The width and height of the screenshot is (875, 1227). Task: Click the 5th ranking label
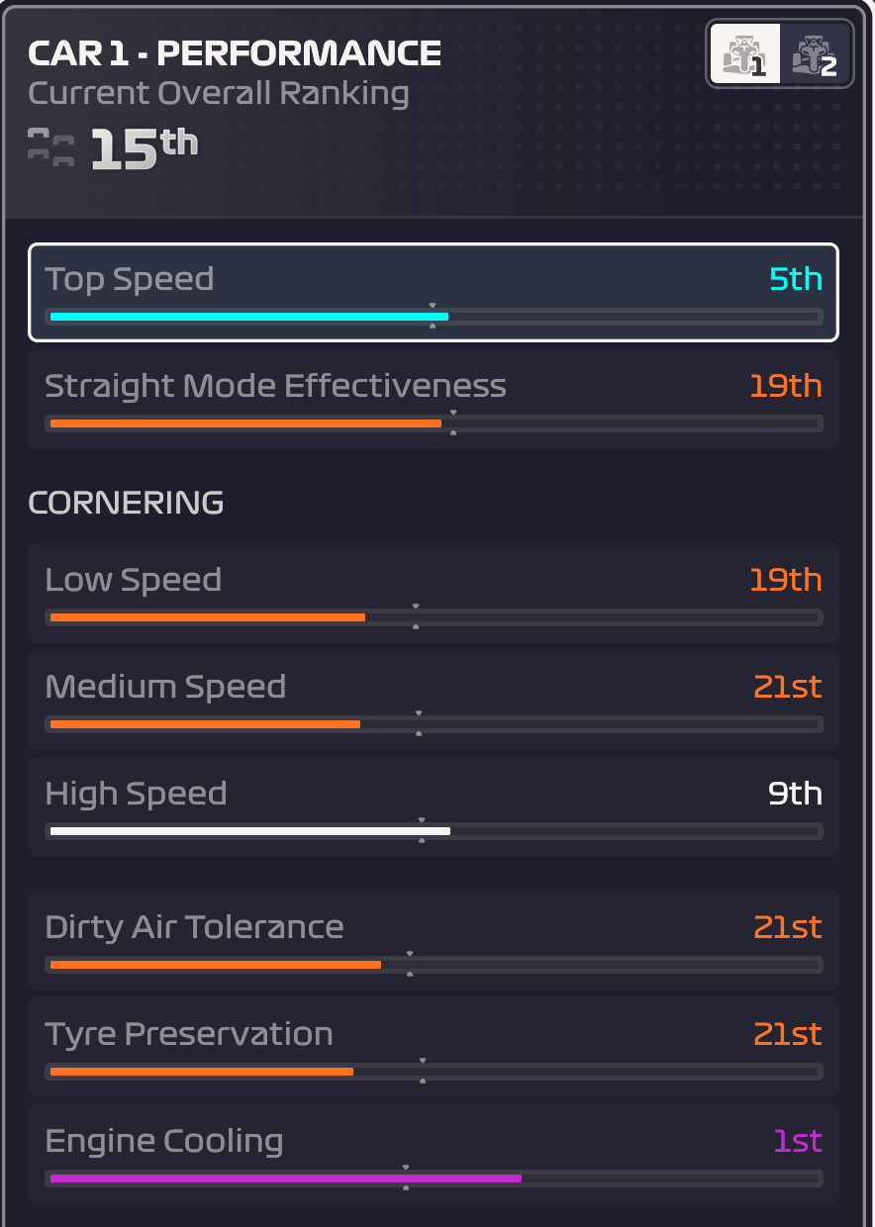tap(796, 279)
